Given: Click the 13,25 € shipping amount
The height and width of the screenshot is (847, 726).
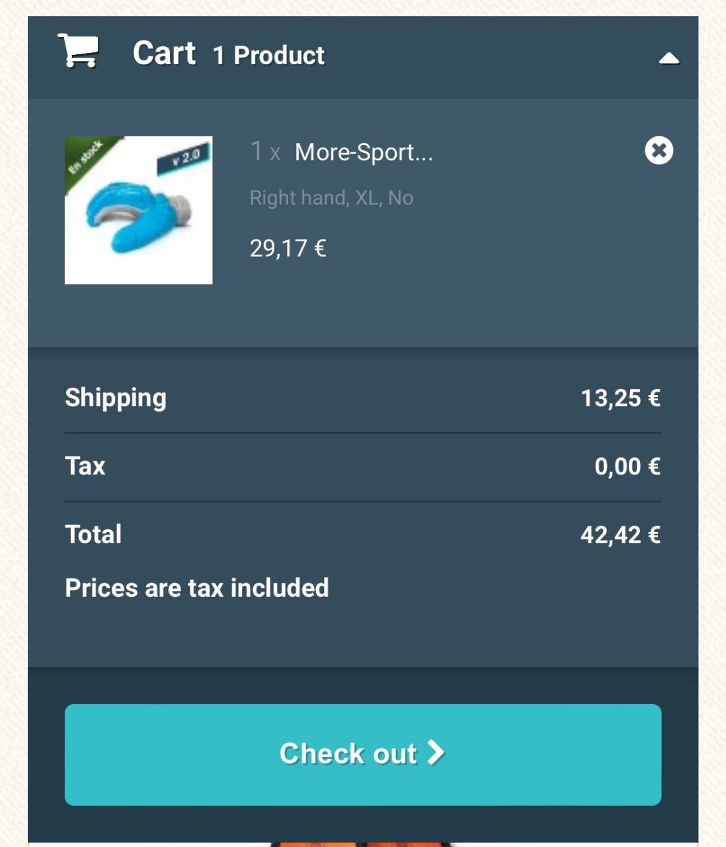Looking at the screenshot, I should tap(620, 398).
